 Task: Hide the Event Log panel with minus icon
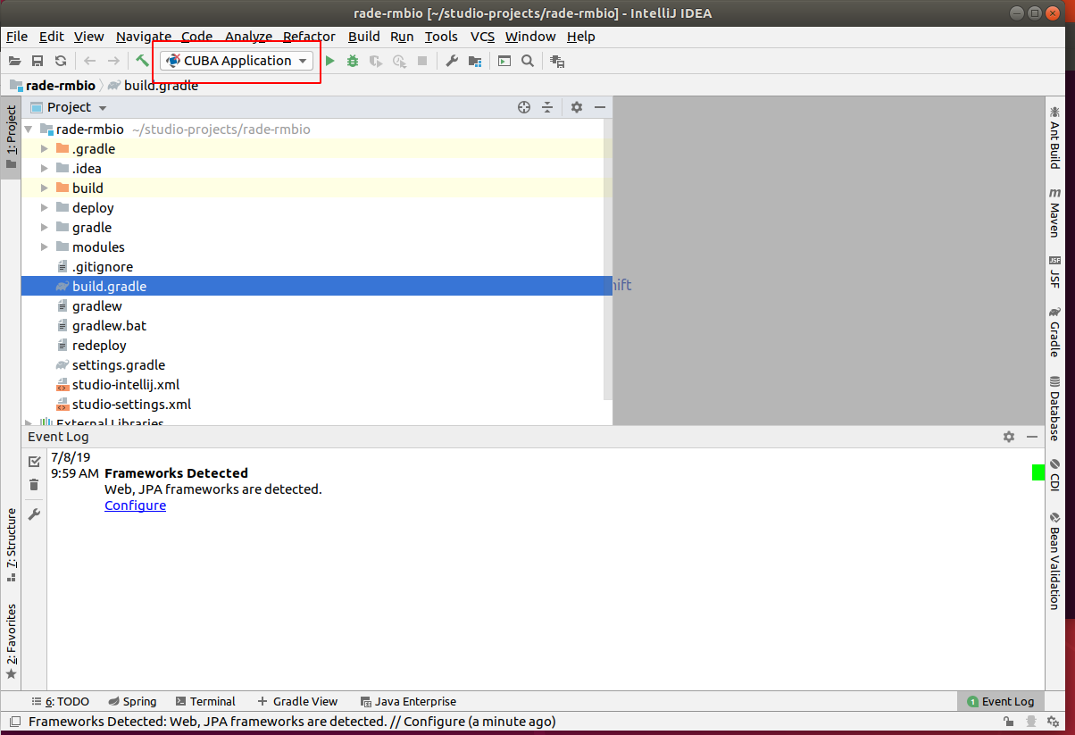(1032, 437)
